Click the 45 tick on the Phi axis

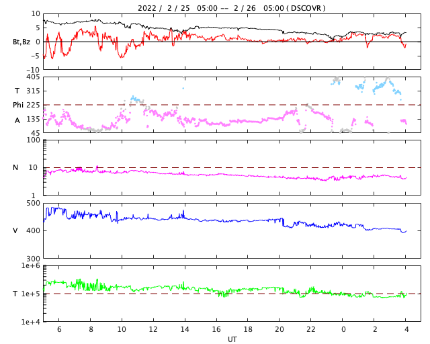[35, 133]
